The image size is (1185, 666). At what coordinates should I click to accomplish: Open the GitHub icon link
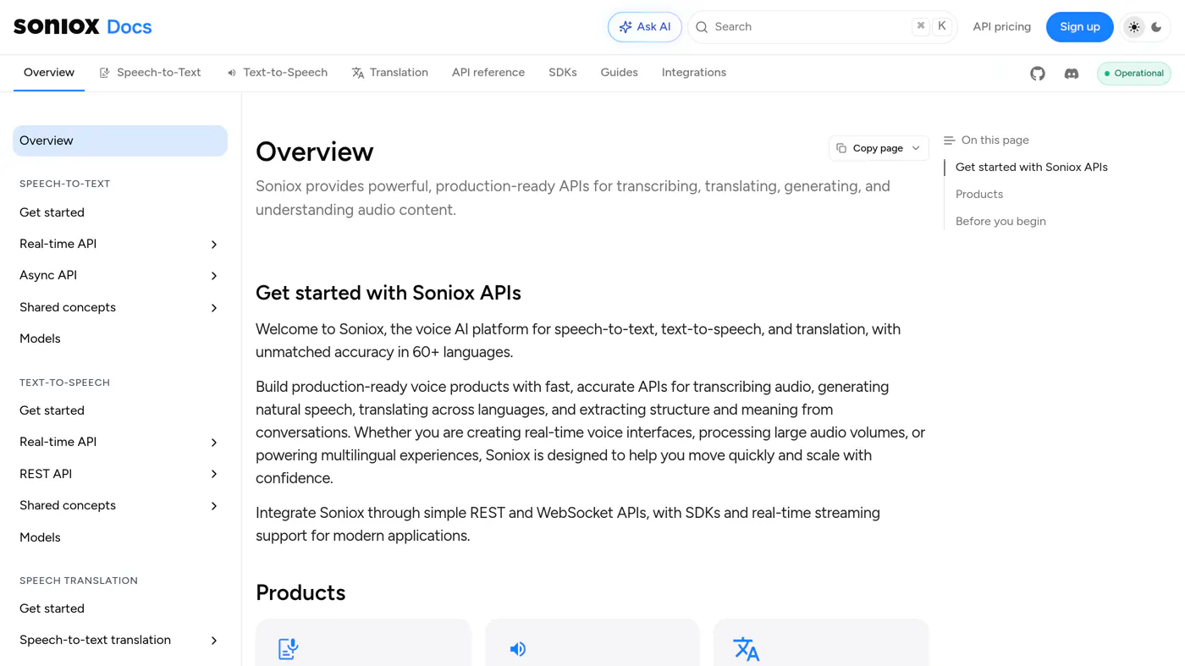(x=1038, y=74)
